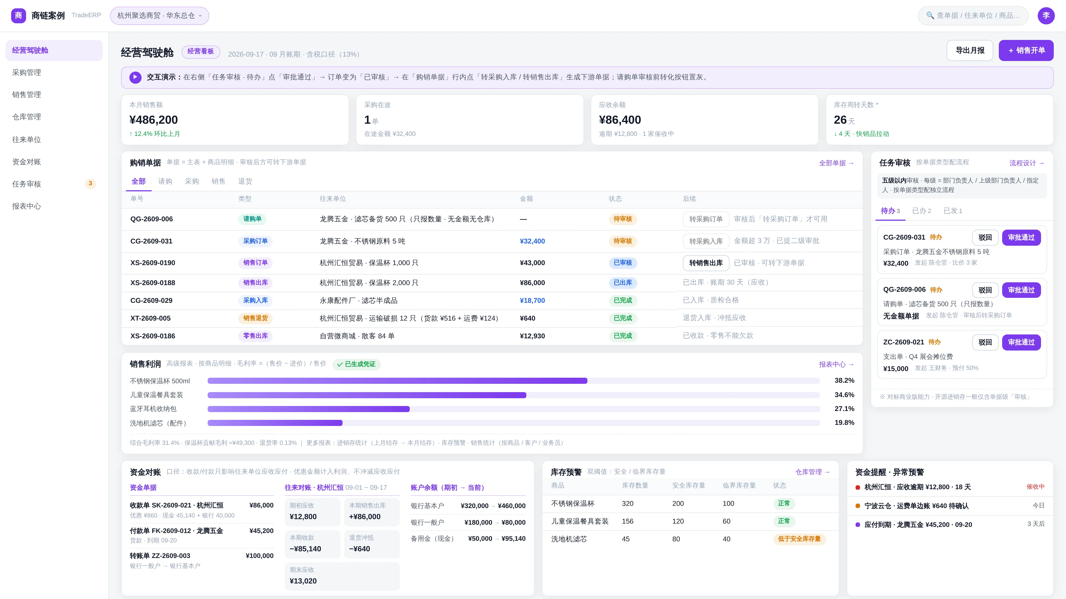Click the search field 查单据 / 往来单位
1066x599 pixels.
click(973, 16)
